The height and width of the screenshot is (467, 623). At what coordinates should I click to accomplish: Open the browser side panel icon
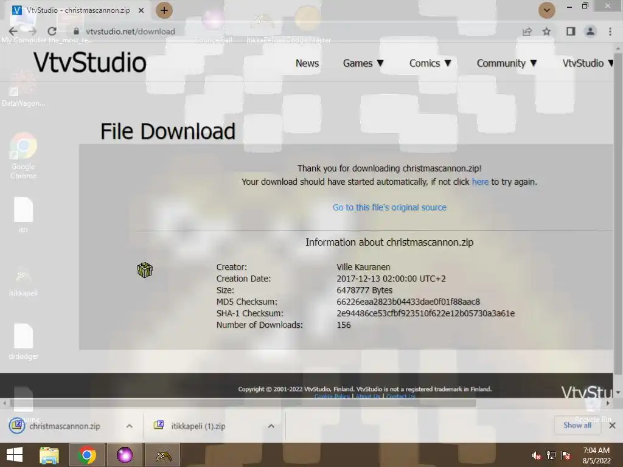(x=571, y=32)
